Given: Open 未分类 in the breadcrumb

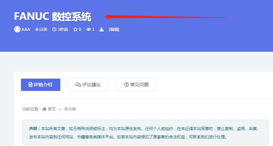Looking at the screenshot, I should pos(70,109).
